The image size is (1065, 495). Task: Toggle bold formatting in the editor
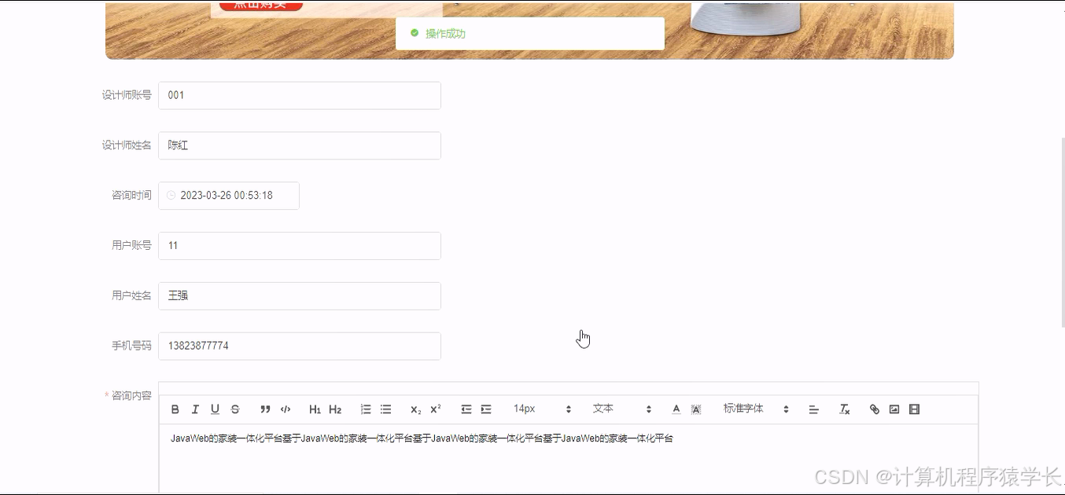click(x=175, y=409)
